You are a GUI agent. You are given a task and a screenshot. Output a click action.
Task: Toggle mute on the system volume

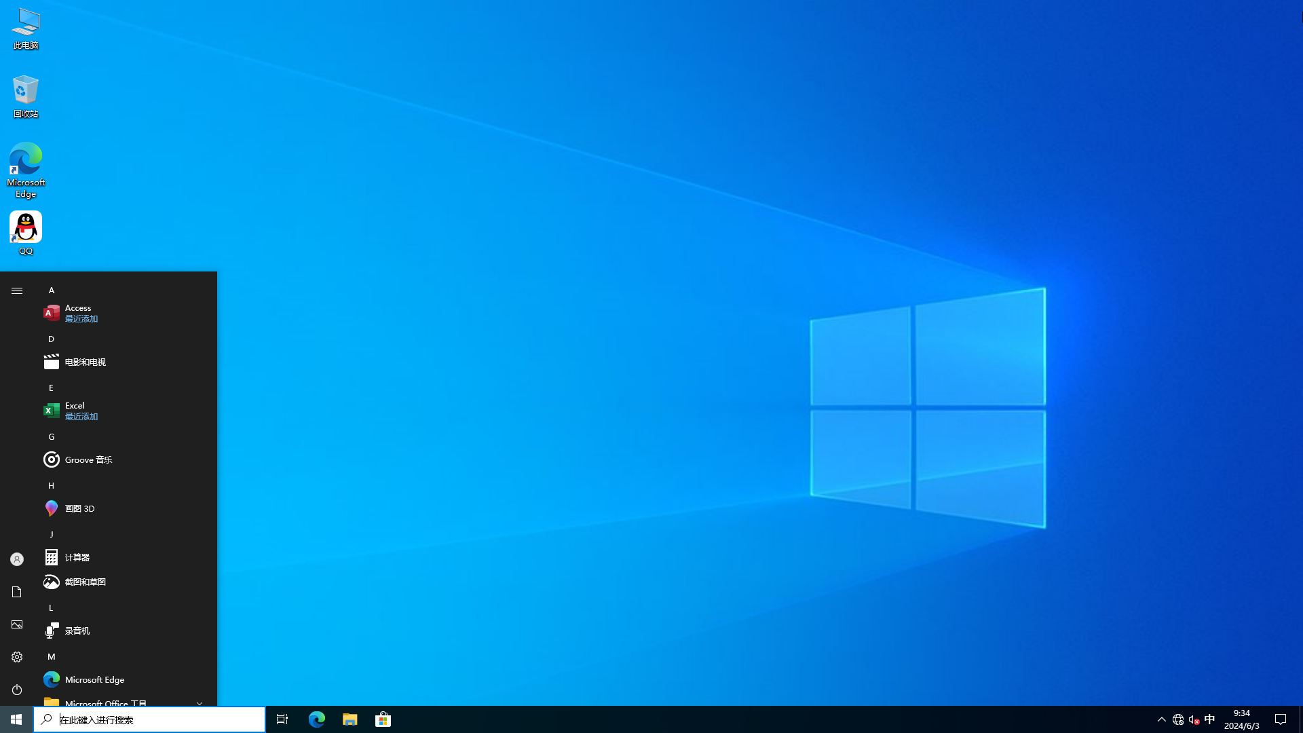[1193, 719]
